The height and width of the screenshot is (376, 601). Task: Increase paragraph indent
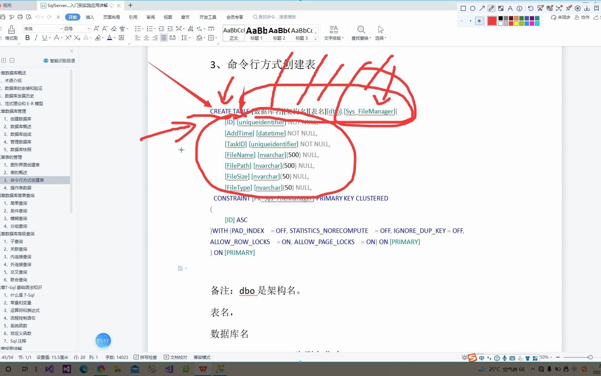(170, 29)
